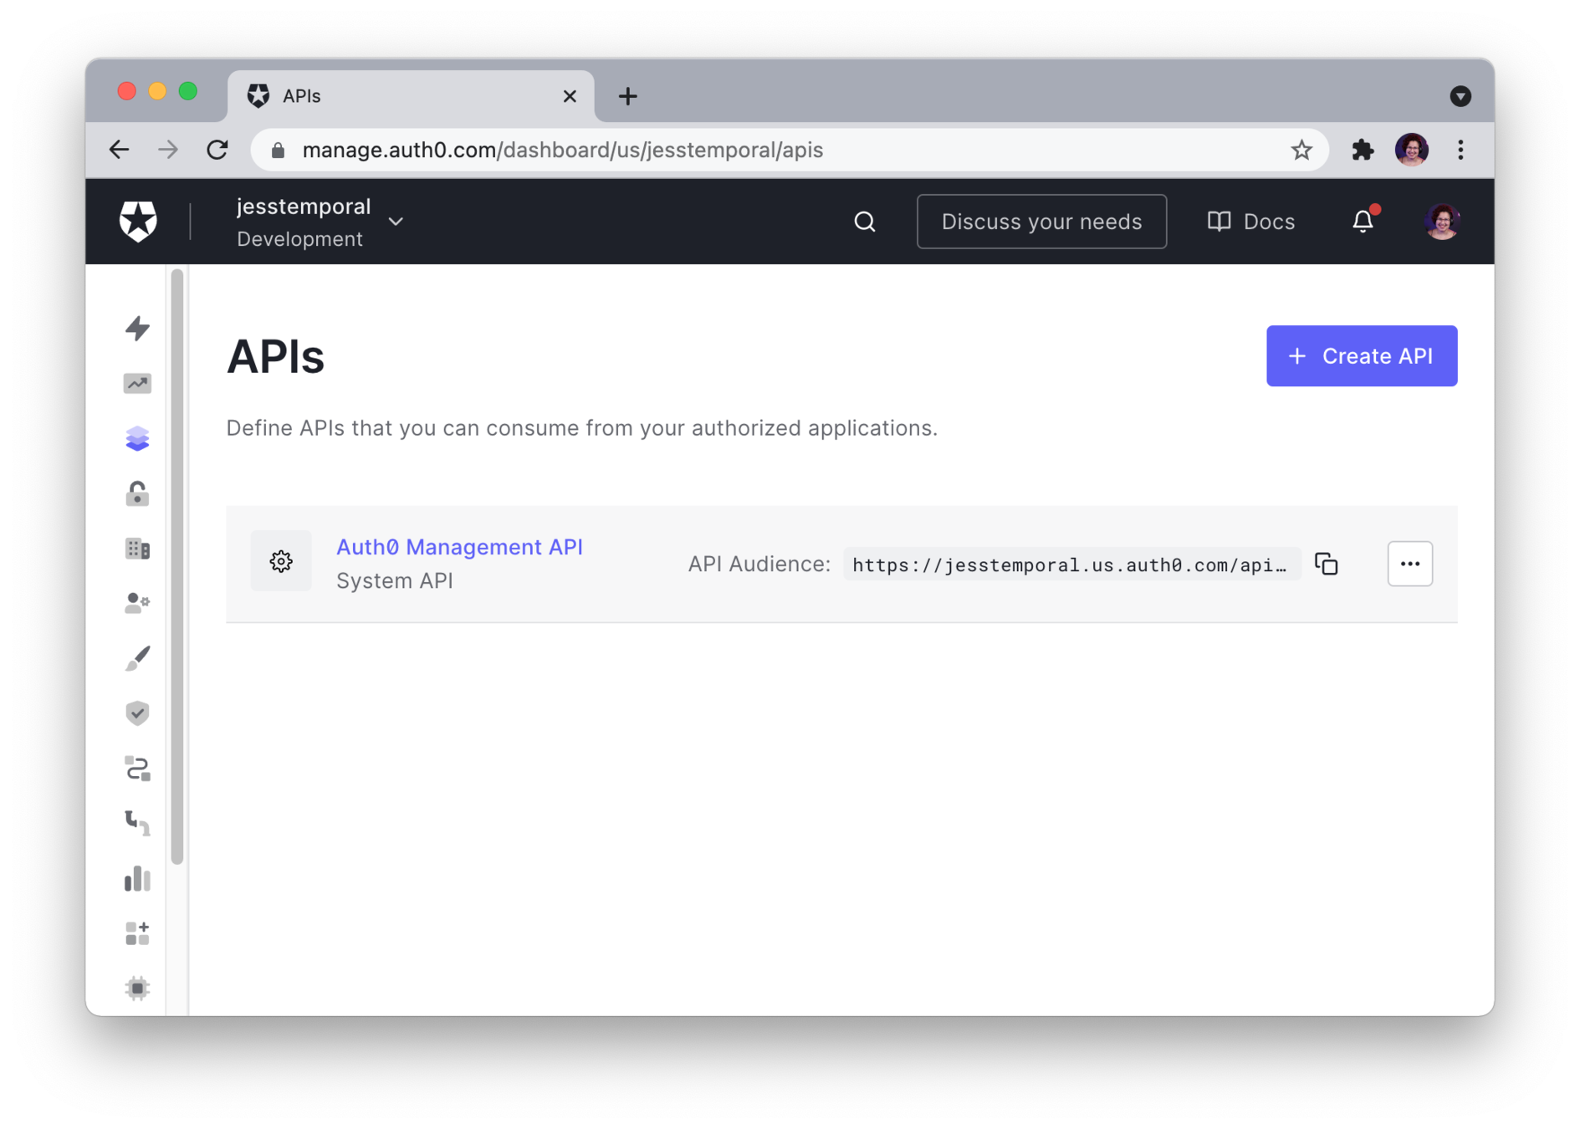Go forward in browser history
The image size is (1580, 1129).
[168, 150]
